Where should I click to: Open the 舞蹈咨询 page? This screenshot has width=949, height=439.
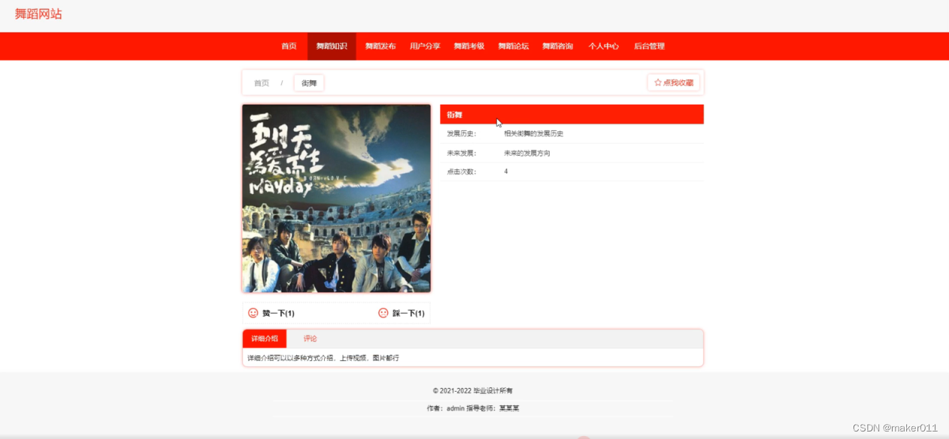click(557, 46)
